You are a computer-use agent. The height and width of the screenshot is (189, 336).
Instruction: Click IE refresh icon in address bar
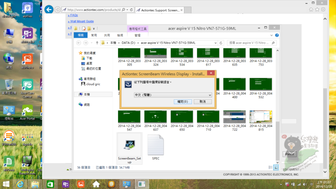pos(131,10)
